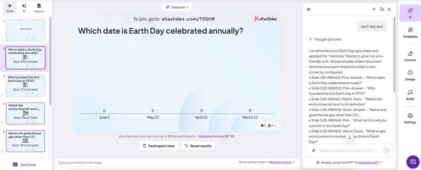Switch to Grid View
Viewport: 421px width, 170px height.
click(24, 165)
